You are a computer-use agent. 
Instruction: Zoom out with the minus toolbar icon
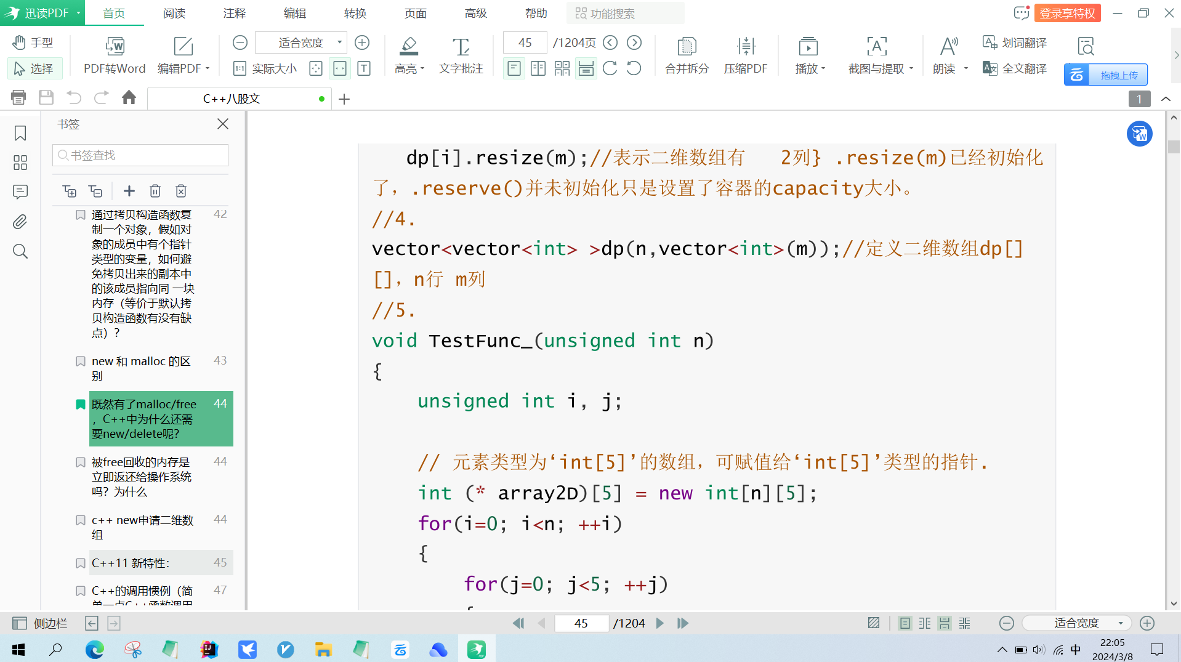pyautogui.click(x=240, y=42)
